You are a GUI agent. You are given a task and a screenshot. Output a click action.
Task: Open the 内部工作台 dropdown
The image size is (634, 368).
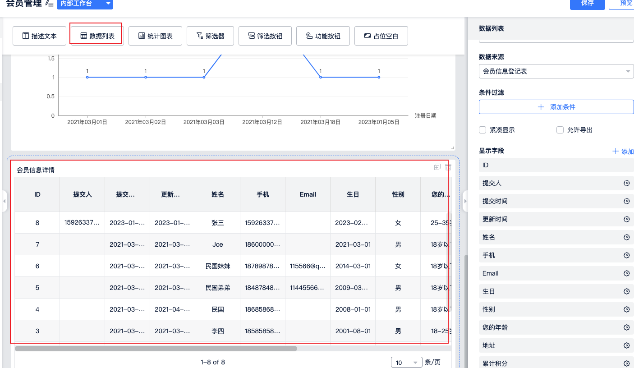85,4
